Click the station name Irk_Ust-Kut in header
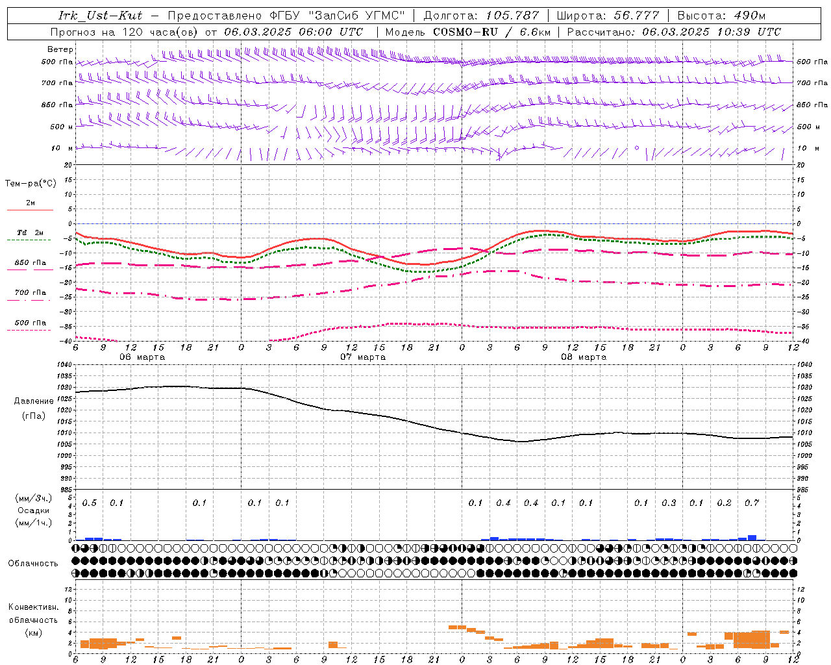Image resolution: width=831 pixels, height=665 pixels. pos(101,16)
